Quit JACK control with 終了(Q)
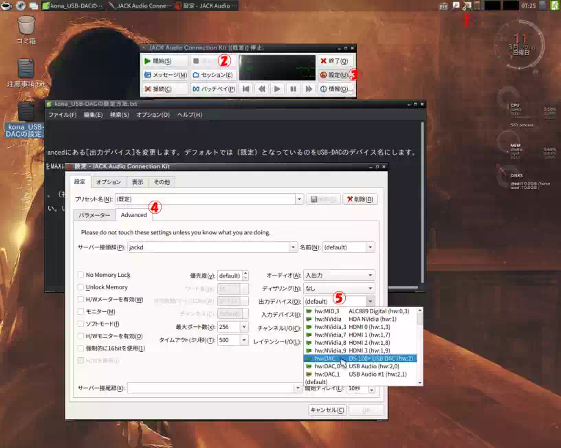The image size is (561, 448). pyautogui.click(x=335, y=60)
